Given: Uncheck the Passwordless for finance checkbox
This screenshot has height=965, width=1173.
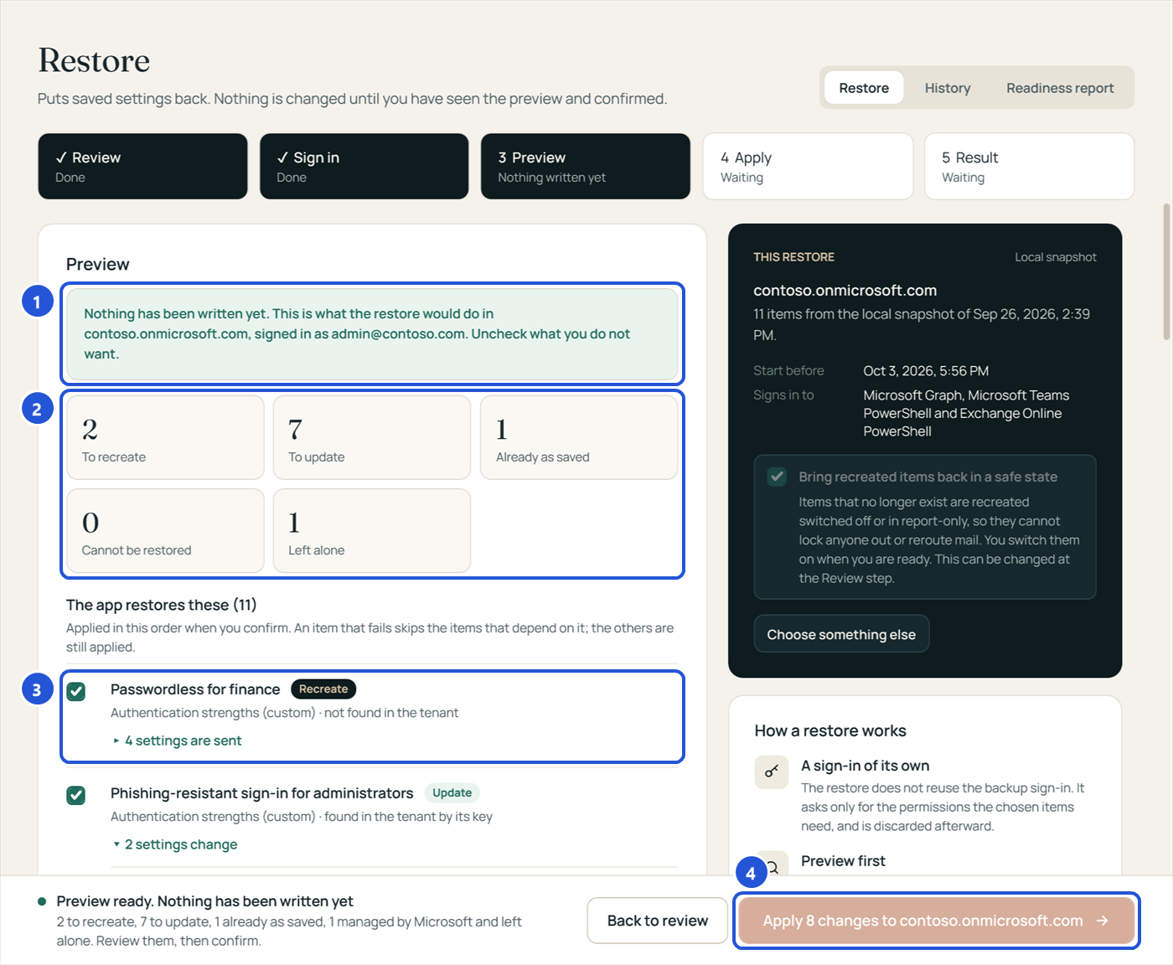Looking at the screenshot, I should pos(76,691).
